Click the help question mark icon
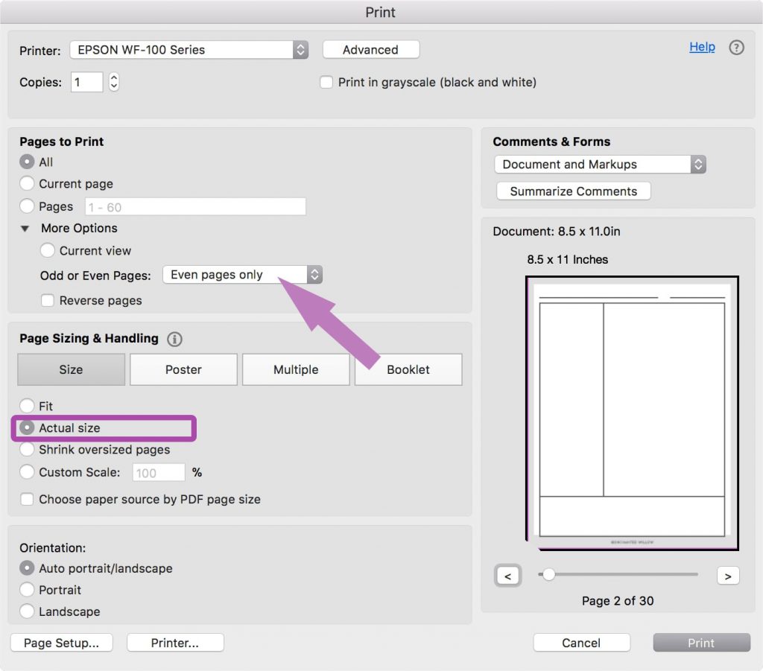The height and width of the screenshot is (671, 763). point(736,48)
